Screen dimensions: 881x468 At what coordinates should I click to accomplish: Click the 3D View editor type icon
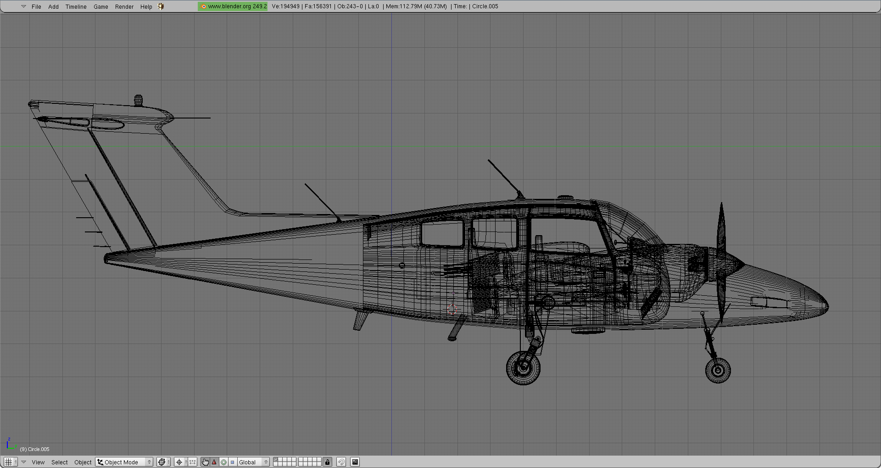pyautogui.click(x=10, y=462)
